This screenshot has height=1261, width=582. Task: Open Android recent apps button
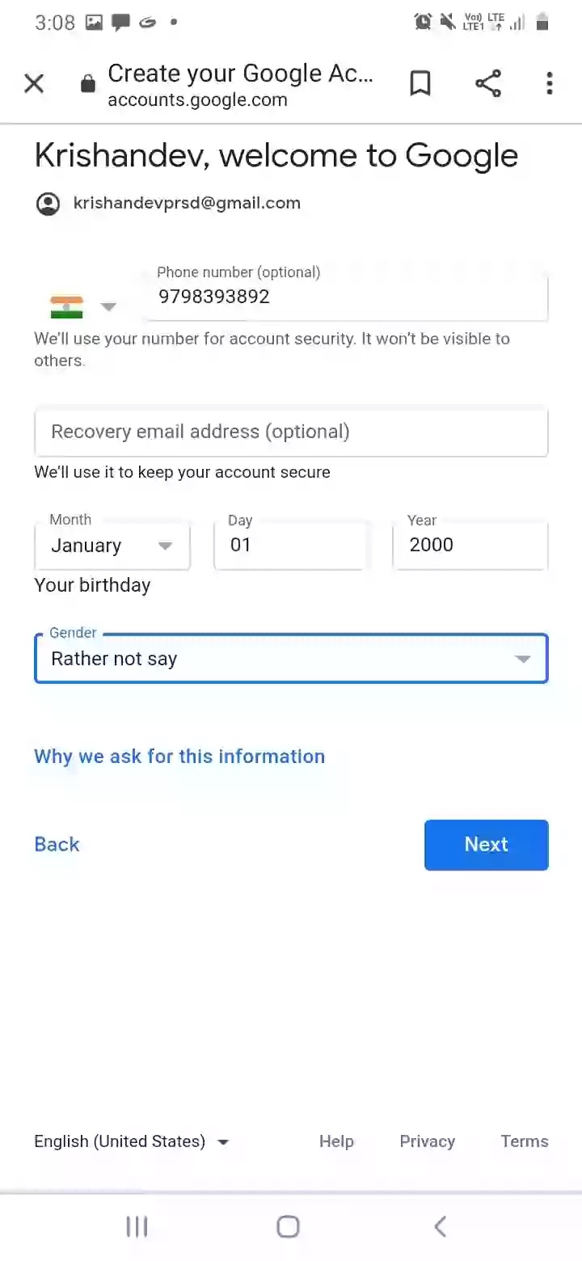point(137,1227)
